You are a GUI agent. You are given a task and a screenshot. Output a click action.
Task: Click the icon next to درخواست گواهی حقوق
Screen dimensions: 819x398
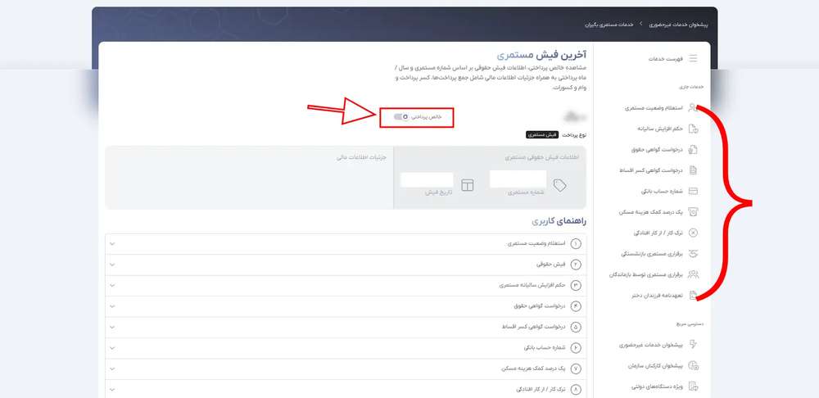click(x=693, y=150)
